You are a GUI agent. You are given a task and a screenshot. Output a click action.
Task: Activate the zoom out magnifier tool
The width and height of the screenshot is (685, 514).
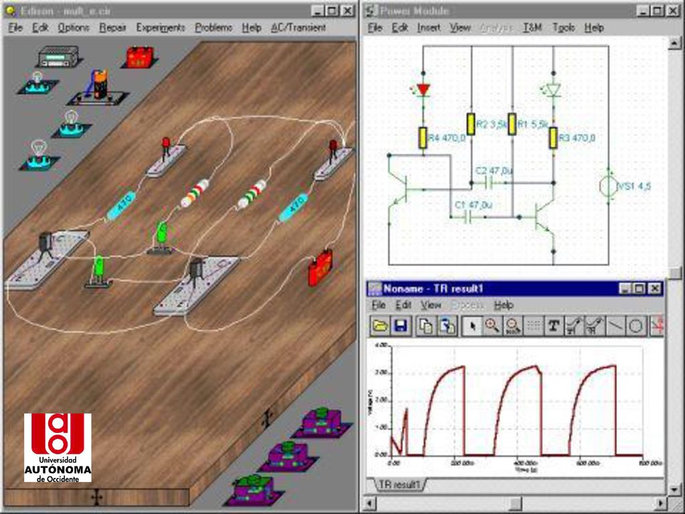coord(513,326)
